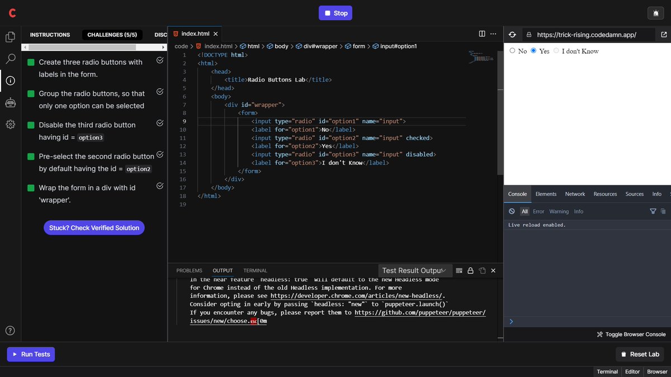Open the info sidebar icon
This screenshot has height=377, width=671.
pyautogui.click(x=10, y=80)
